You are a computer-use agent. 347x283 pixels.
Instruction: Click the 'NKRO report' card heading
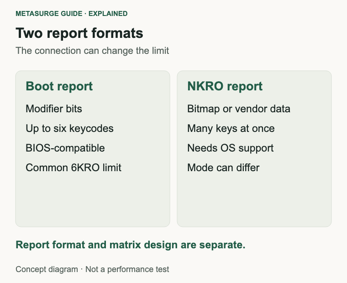coord(225,86)
